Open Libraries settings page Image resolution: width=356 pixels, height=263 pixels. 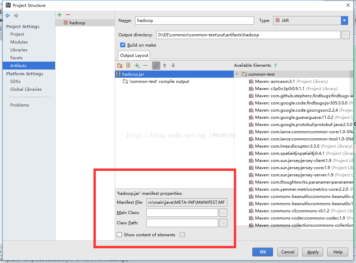point(18,50)
